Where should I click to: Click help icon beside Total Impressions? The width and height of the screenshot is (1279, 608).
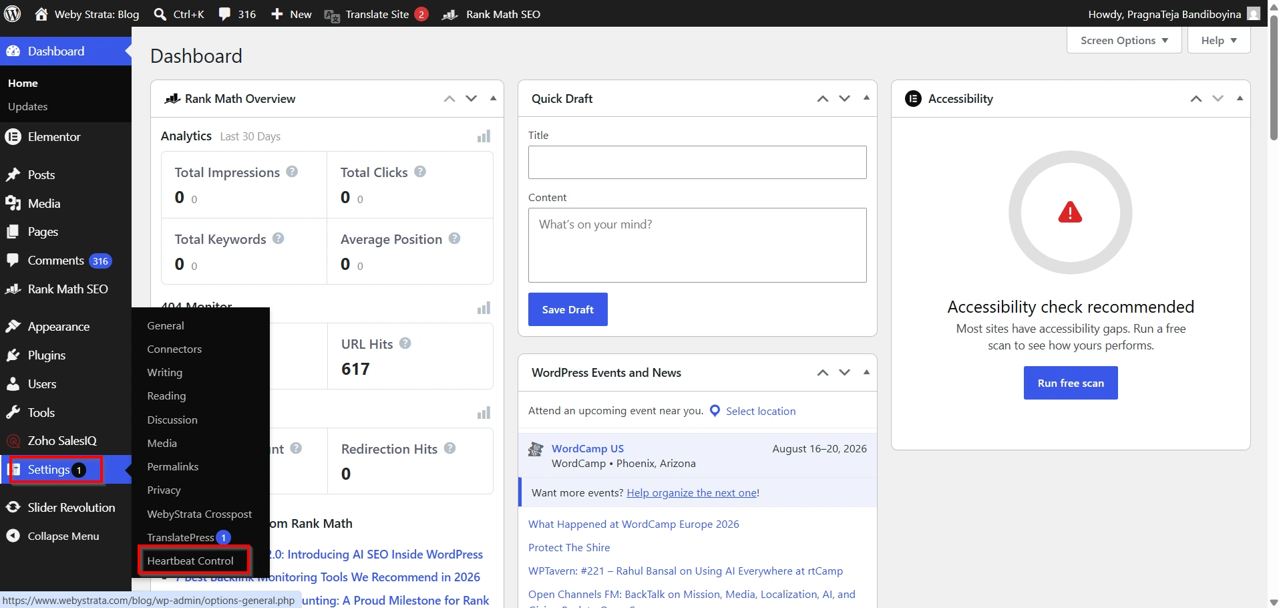click(x=292, y=172)
